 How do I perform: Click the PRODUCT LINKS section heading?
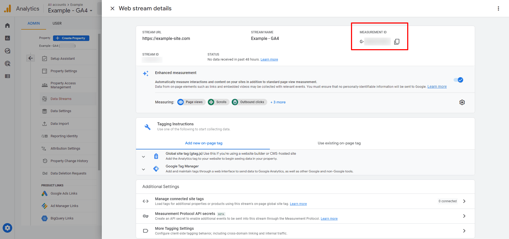tap(52, 185)
